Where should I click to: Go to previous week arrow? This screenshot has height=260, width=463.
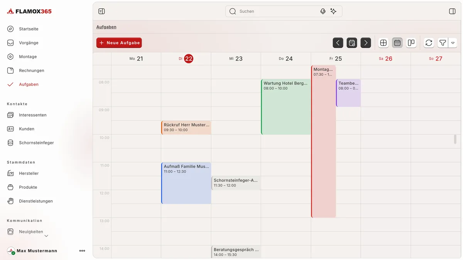(338, 43)
